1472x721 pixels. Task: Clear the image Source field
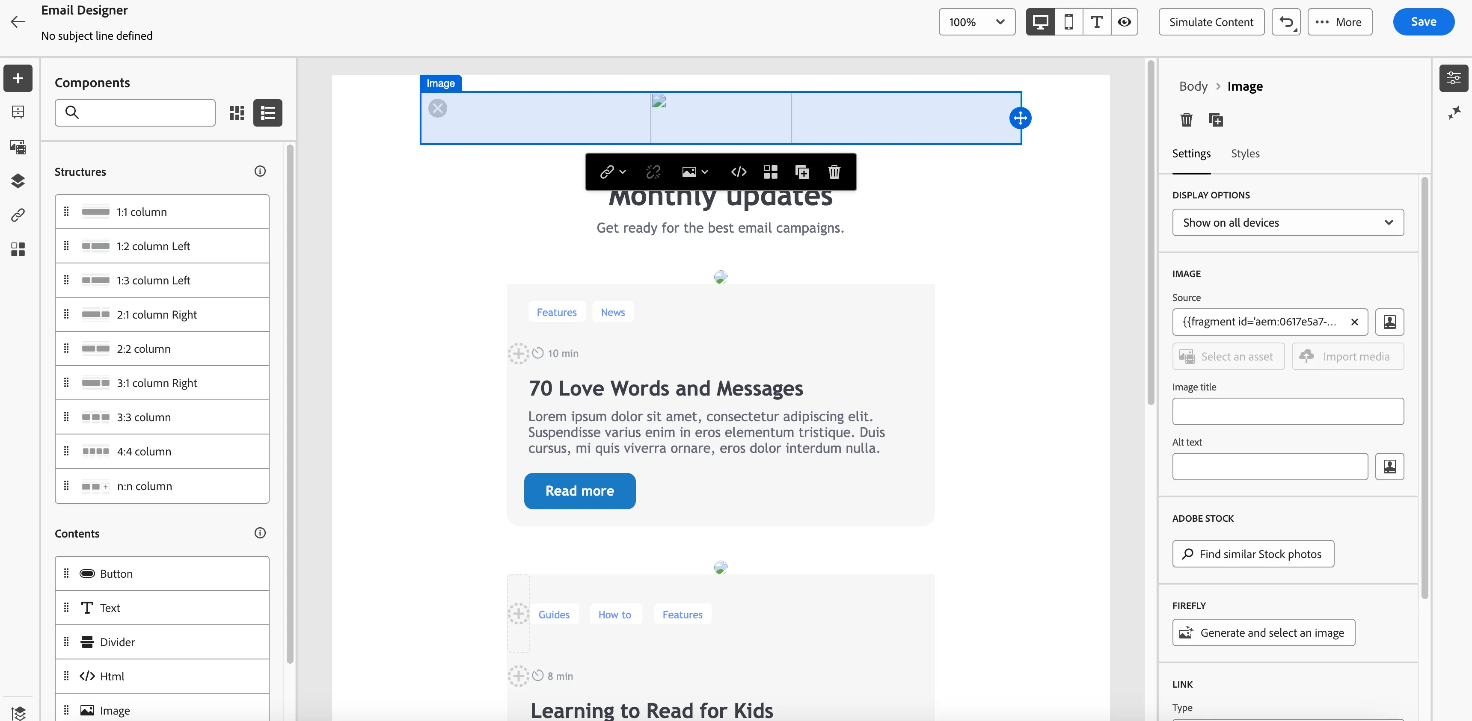(1354, 322)
